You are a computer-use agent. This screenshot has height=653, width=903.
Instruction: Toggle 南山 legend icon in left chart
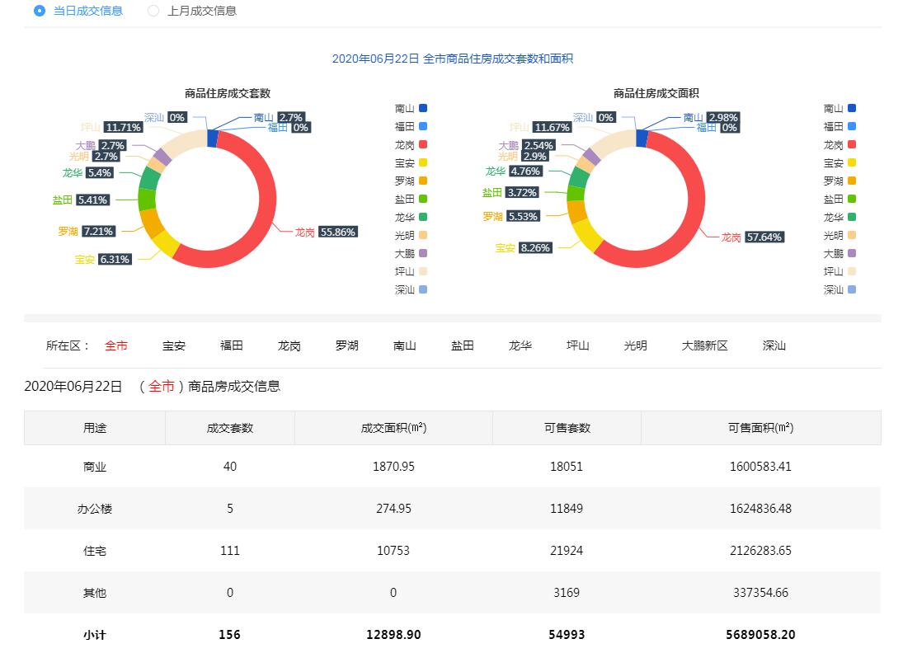[423, 108]
